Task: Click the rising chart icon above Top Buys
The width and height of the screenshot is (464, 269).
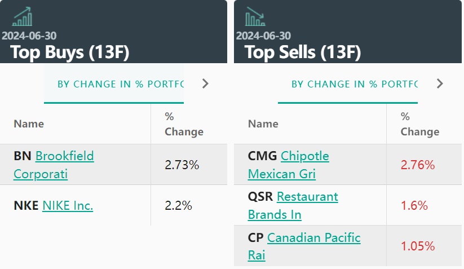Action: pyautogui.click(x=22, y=16)
